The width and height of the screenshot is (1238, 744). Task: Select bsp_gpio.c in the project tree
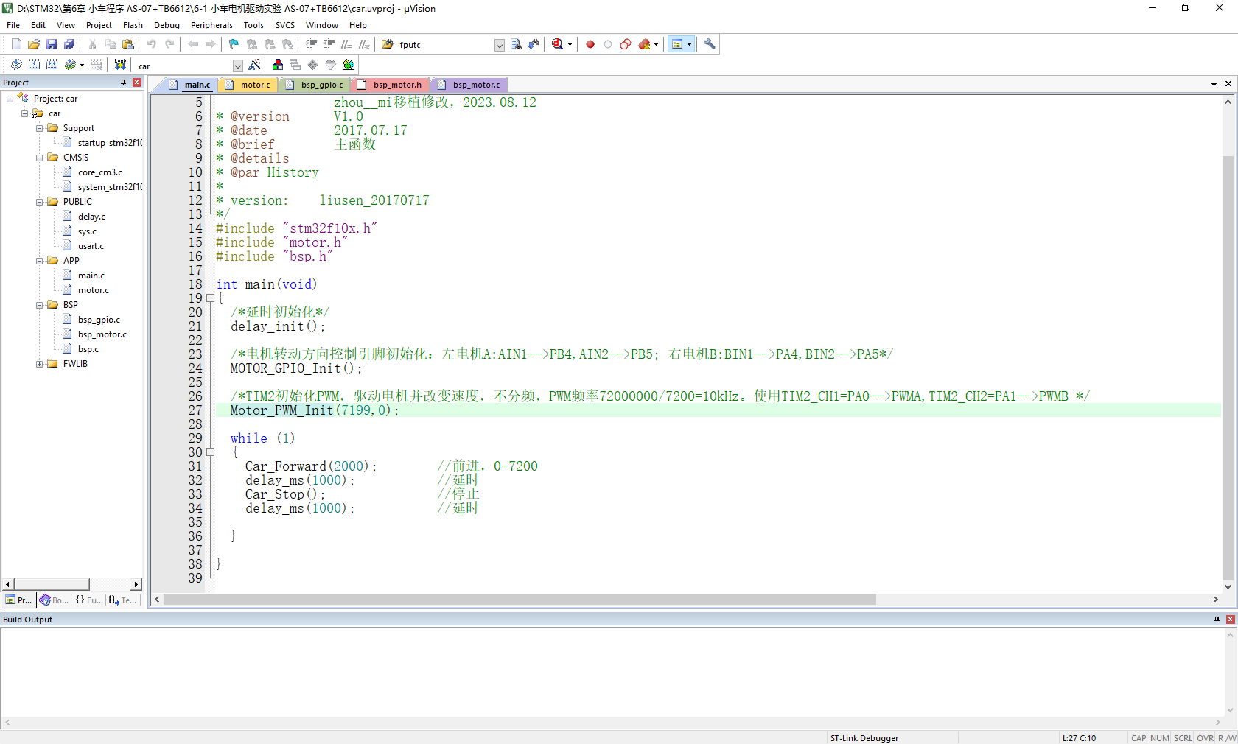99,320
